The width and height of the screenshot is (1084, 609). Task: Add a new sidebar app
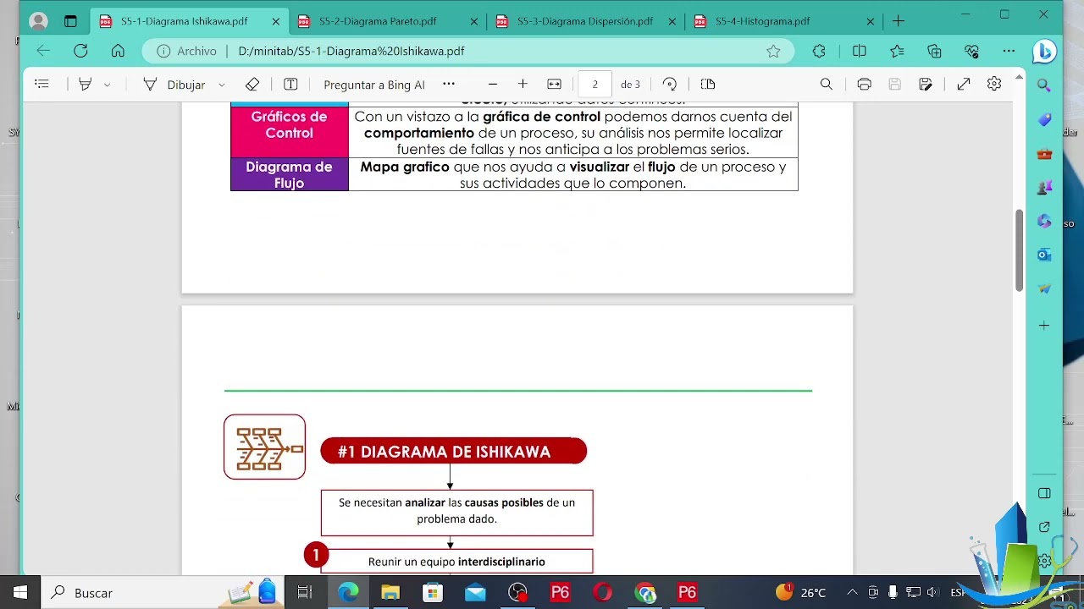tap(1044, 326)
